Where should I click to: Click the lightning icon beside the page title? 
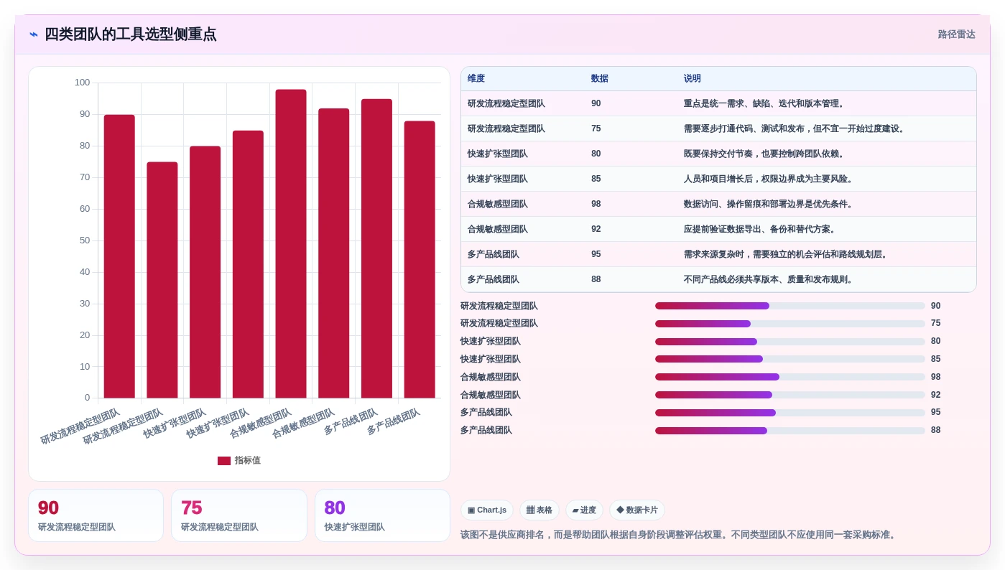tap(34, 34)
